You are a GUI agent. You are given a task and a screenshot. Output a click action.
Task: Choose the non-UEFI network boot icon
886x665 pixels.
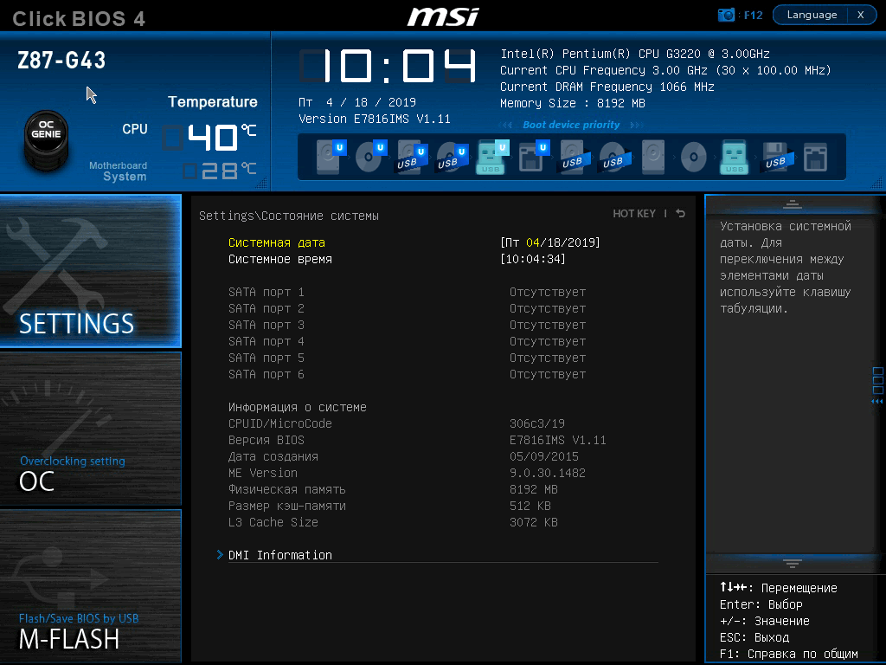click(x=815, y=157)
